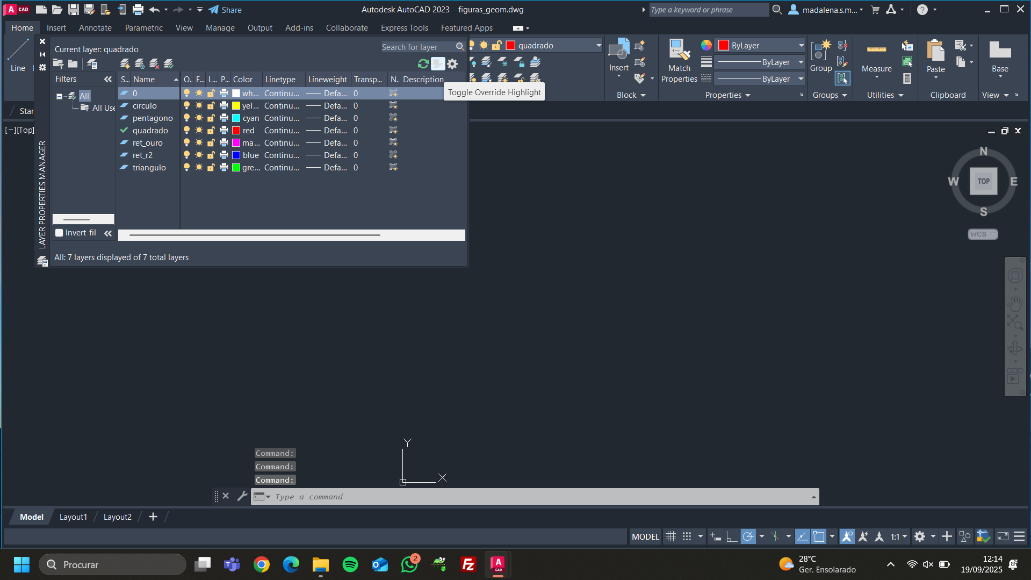This screenshot has height=580, width=1031.
Task: Open the Customization menu in status bar
Action: 1019,536
